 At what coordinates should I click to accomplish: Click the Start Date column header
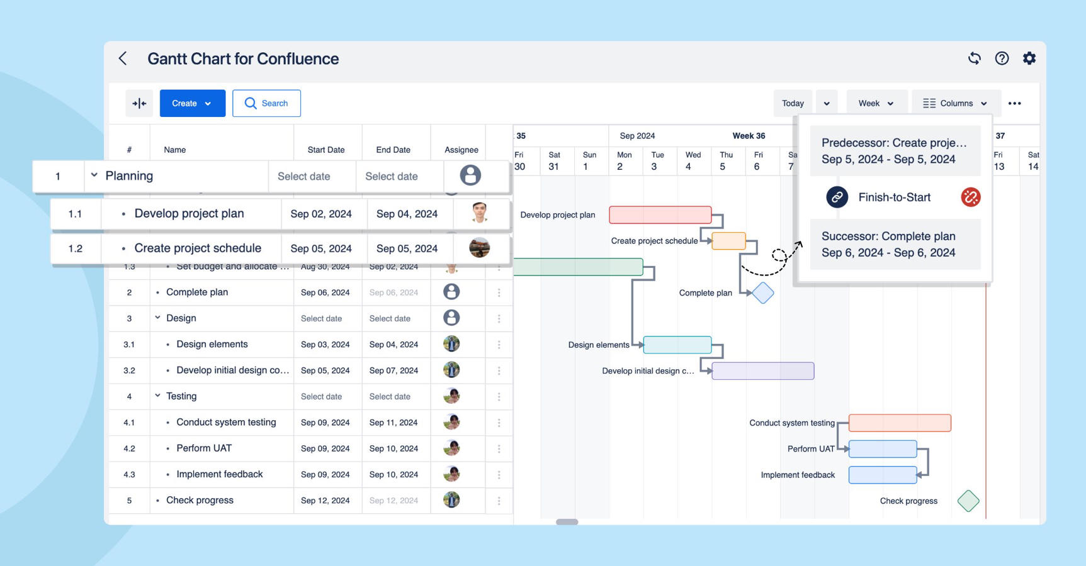pos(325,150)
